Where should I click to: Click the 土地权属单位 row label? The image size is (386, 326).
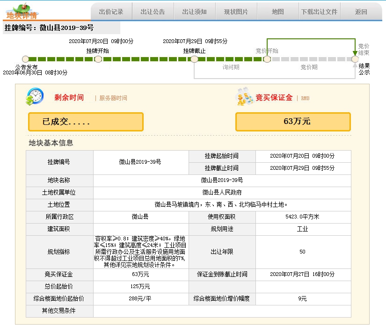tap(59, 193)
